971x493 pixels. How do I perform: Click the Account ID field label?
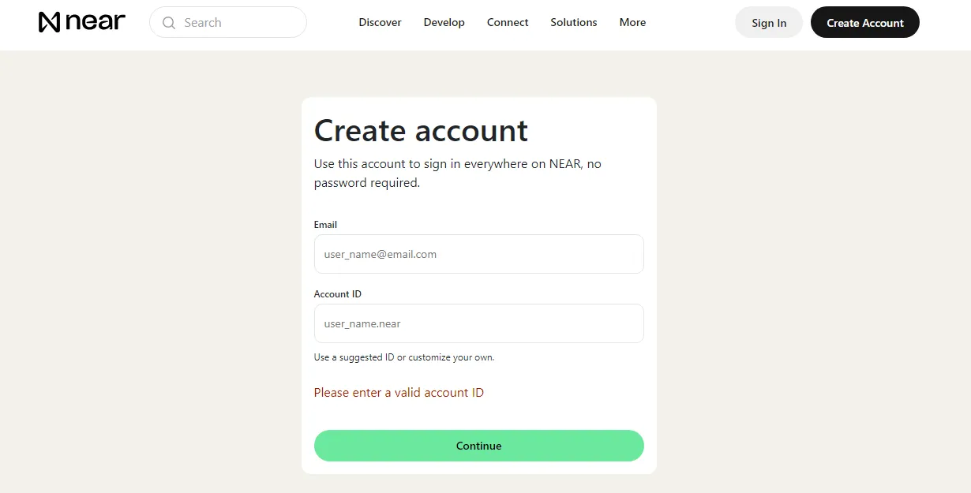pyautogui.click(x=338, y=294)
